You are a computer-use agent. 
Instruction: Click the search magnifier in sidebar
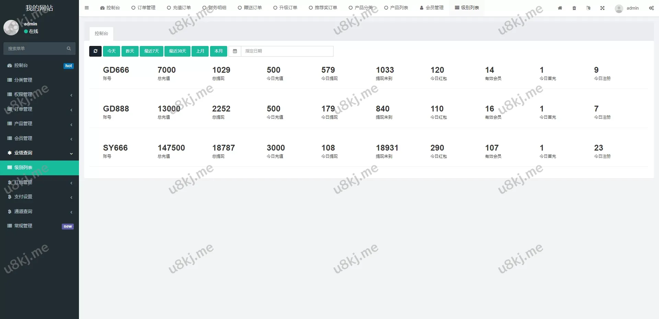(69, 48)
